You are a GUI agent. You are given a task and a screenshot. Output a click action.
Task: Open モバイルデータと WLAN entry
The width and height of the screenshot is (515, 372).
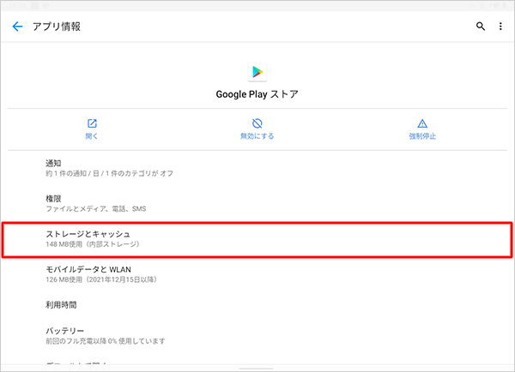coord(257,273)
